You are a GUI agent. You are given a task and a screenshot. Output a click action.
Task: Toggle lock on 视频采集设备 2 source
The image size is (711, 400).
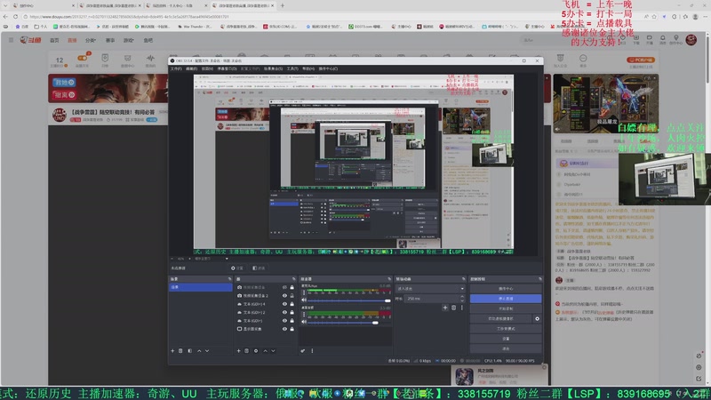coord(292,296)
